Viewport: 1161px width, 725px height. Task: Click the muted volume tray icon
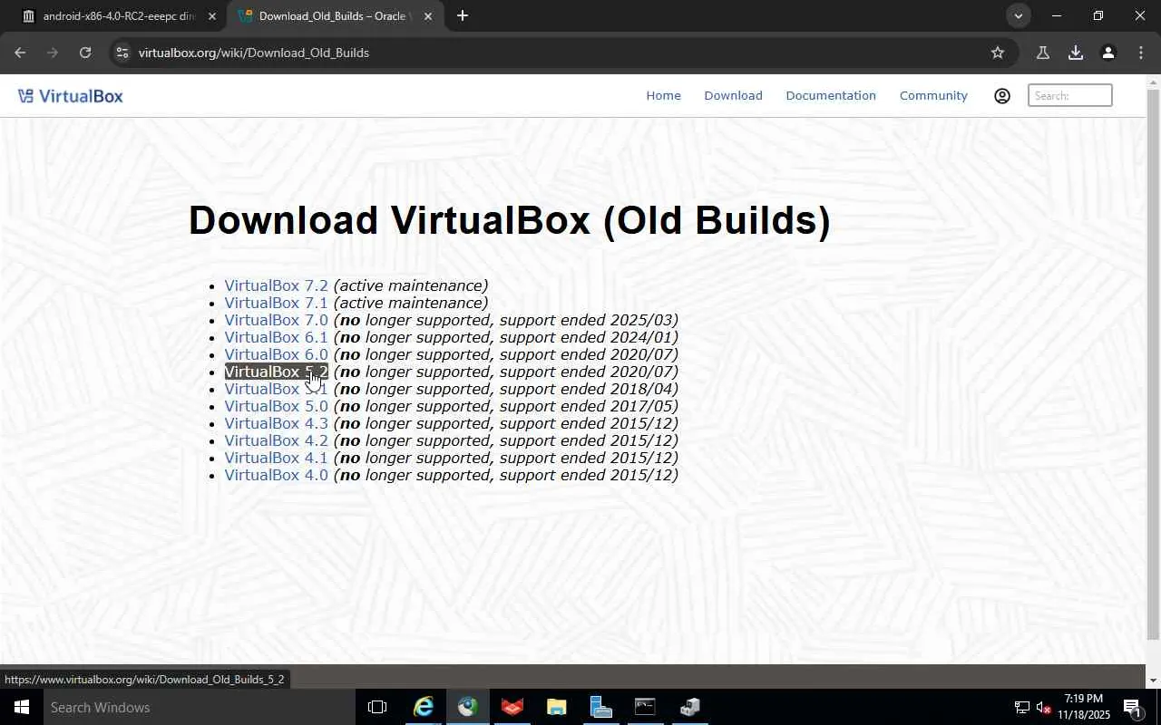[x=1043, y=708]
